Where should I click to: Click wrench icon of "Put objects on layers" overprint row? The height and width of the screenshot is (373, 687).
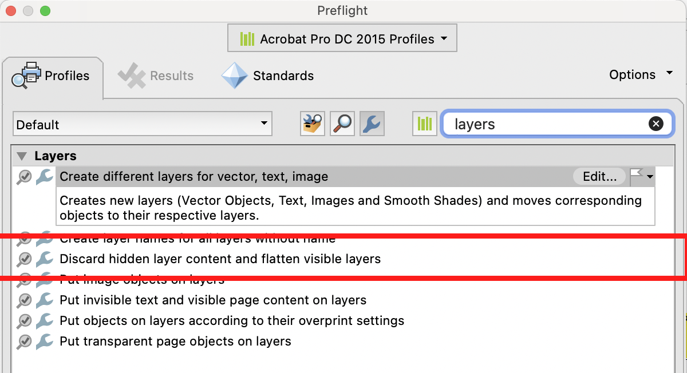[x=44, y=320]
